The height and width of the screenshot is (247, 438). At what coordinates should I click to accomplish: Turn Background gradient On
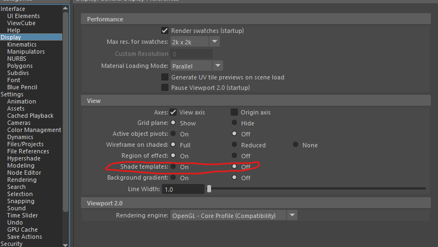[x=173, y=177]
